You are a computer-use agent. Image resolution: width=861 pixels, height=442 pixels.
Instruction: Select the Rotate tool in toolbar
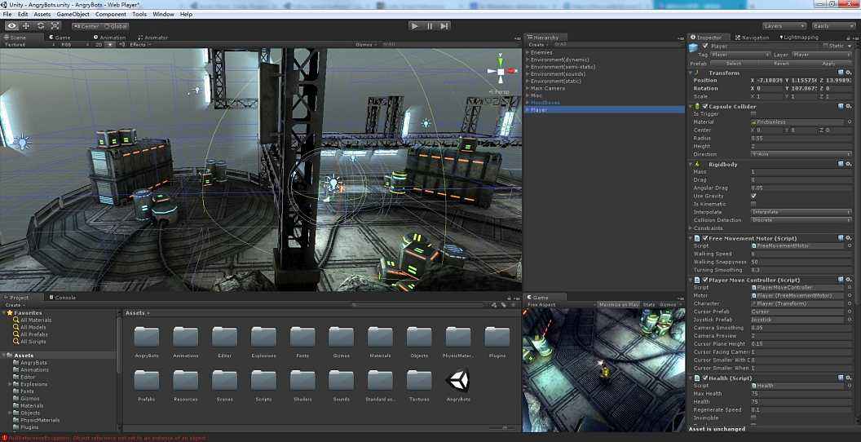pyautogui.click(x=41, y=26)
